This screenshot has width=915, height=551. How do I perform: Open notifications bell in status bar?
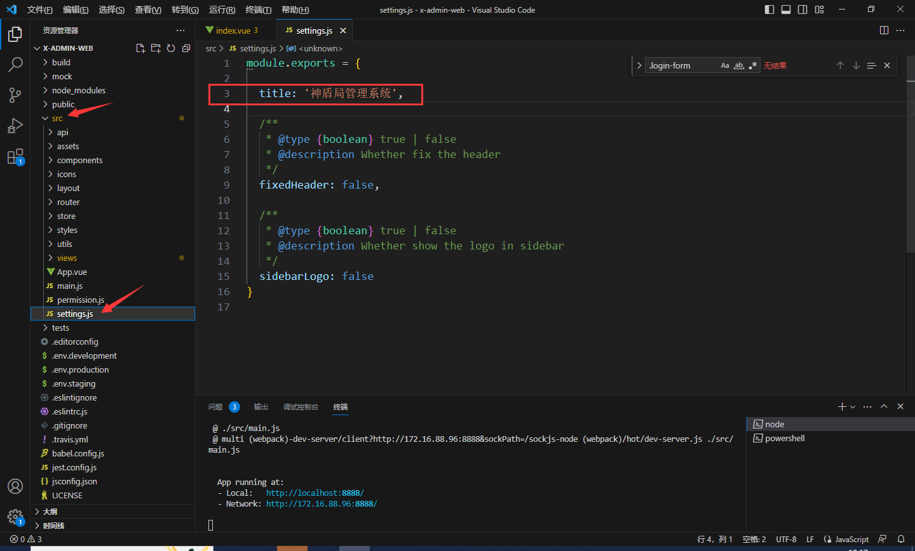point(901,539)
